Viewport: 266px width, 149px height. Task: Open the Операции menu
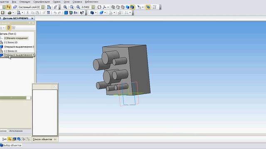coord(25,2)
